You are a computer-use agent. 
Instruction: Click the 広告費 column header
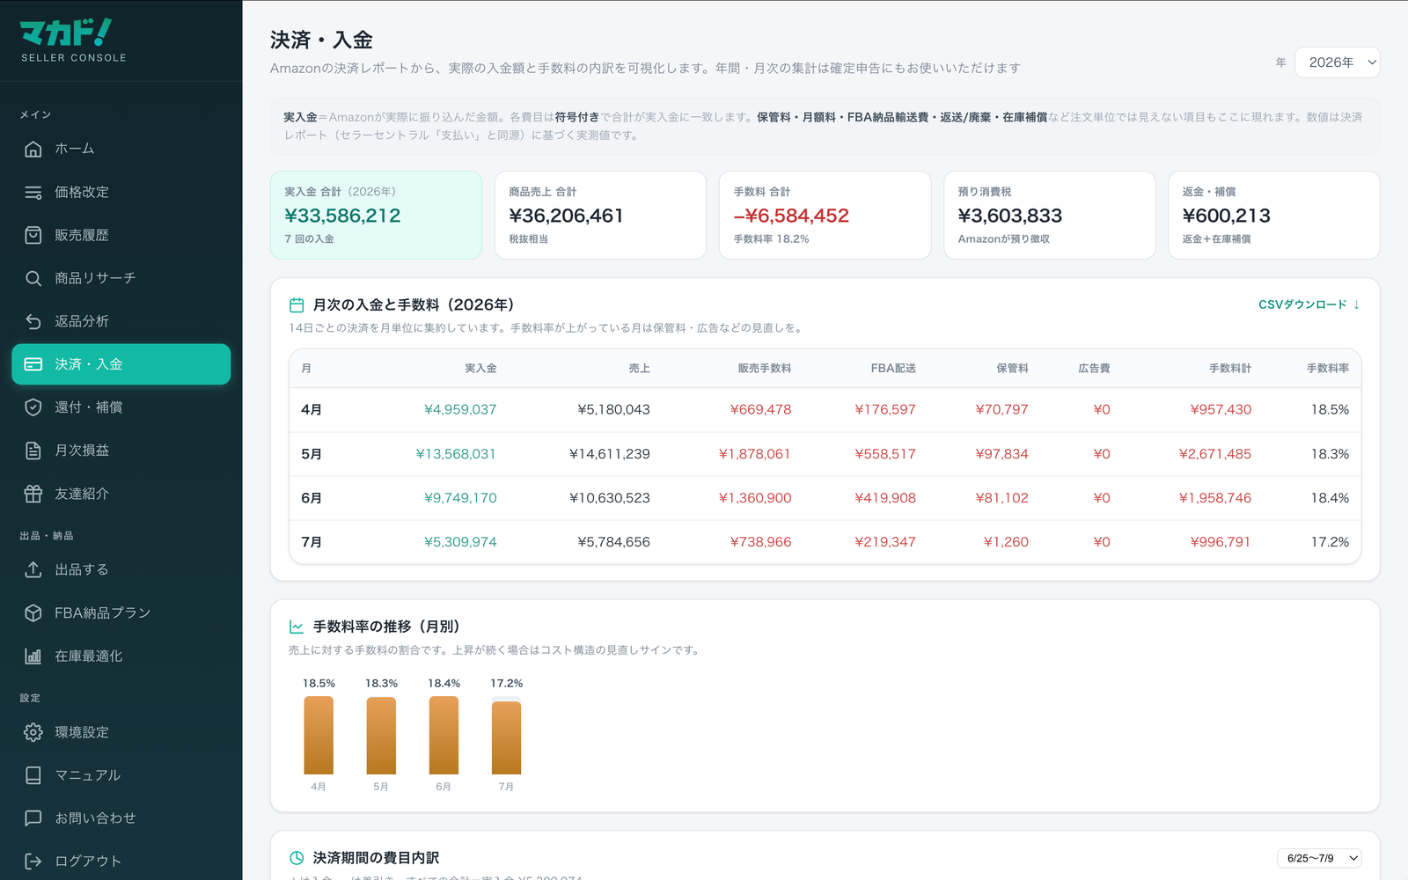click(1094, 369)
